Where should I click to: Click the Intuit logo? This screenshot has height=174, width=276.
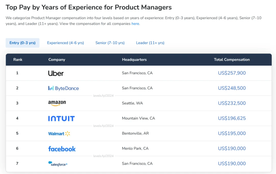pos(61,119)
